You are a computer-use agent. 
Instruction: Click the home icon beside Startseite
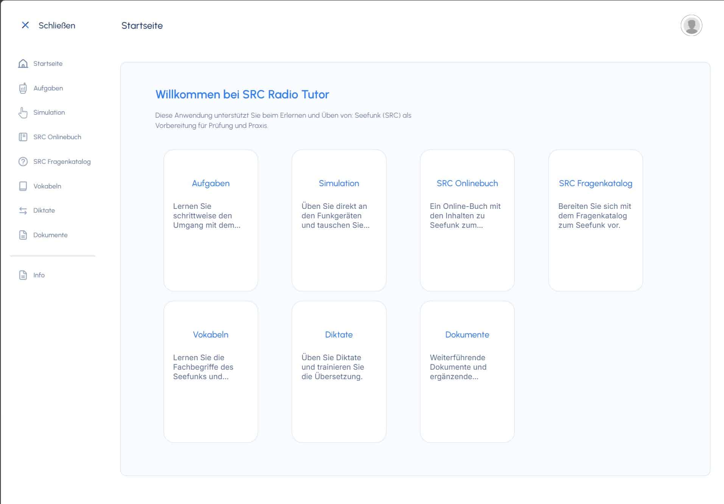pyautogui.click(x=23, y=64)
